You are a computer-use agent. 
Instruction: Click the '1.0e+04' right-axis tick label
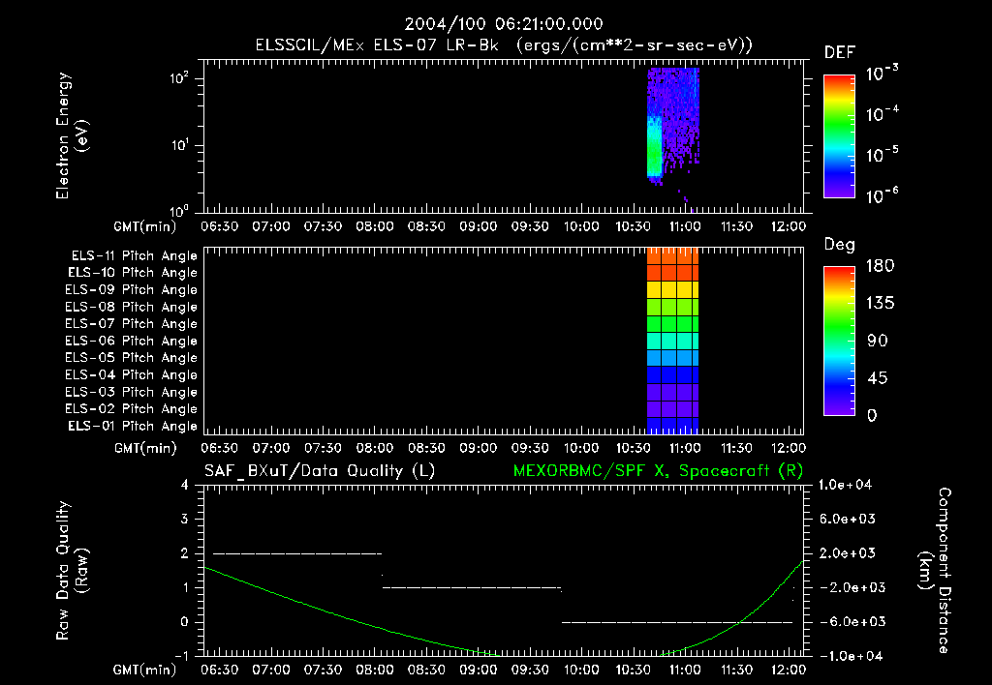[845, 485]
